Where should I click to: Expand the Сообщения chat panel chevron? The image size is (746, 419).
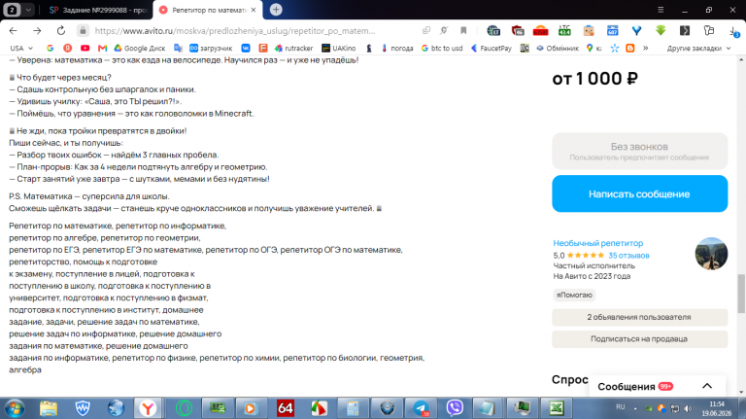click(x=707, y=386)
